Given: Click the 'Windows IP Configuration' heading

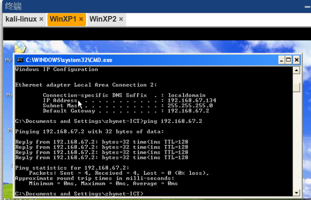Looking at the screenshot, I should 57,69.
